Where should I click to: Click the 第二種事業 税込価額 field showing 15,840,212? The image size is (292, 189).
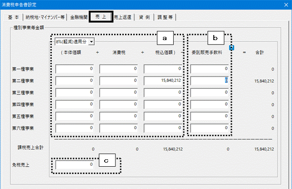click(x=163, y=81)
